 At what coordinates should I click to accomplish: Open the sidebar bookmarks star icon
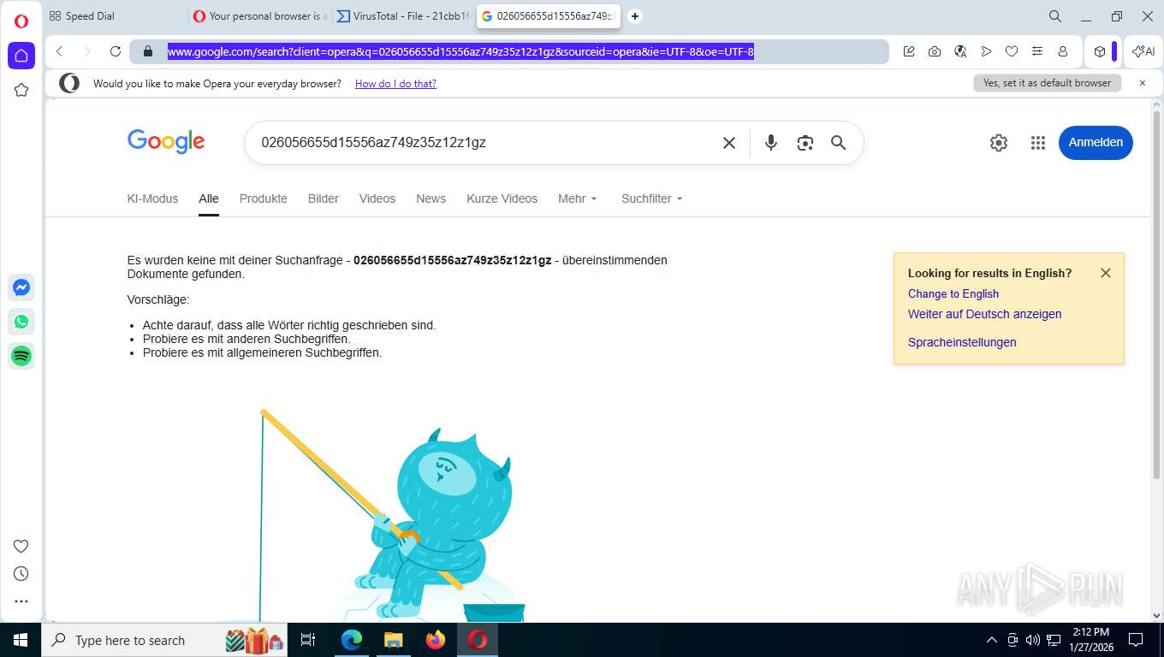[21, 90]
